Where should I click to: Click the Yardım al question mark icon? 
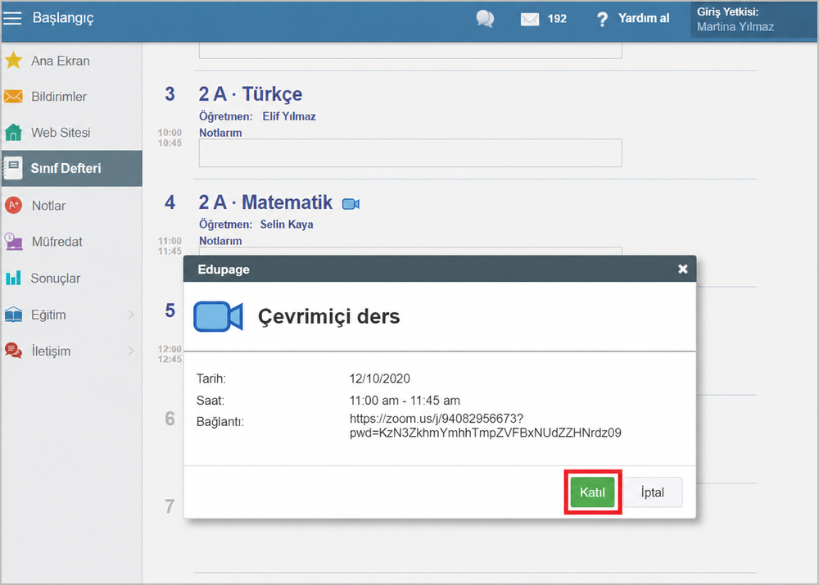point(602,20)
